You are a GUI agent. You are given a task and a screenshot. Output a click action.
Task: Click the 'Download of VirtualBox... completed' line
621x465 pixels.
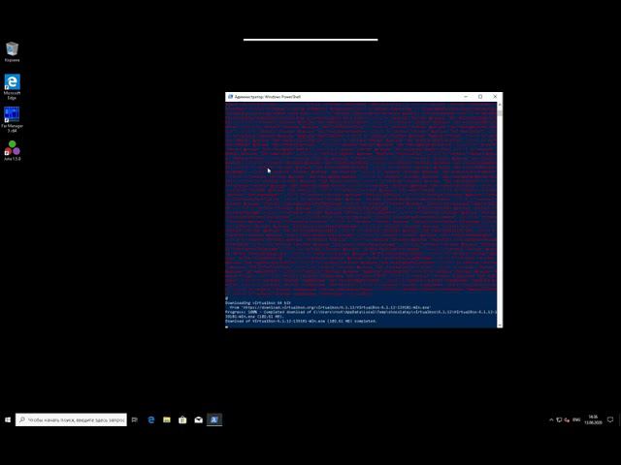pos(301,321)
